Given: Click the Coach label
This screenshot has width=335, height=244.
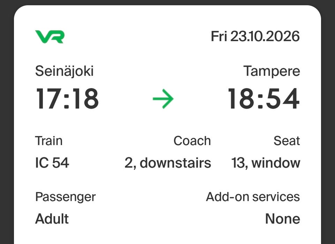Looking at the screenshot, I should click(192, 141).
